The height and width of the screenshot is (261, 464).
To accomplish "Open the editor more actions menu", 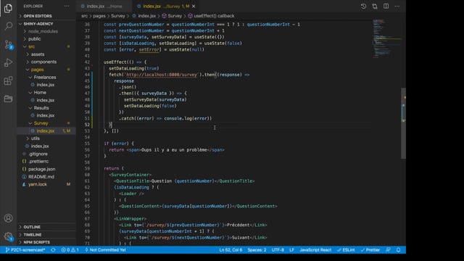I will 397,7.
